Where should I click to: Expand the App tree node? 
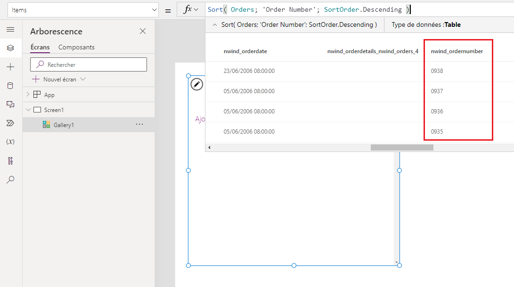coord(28,94)
